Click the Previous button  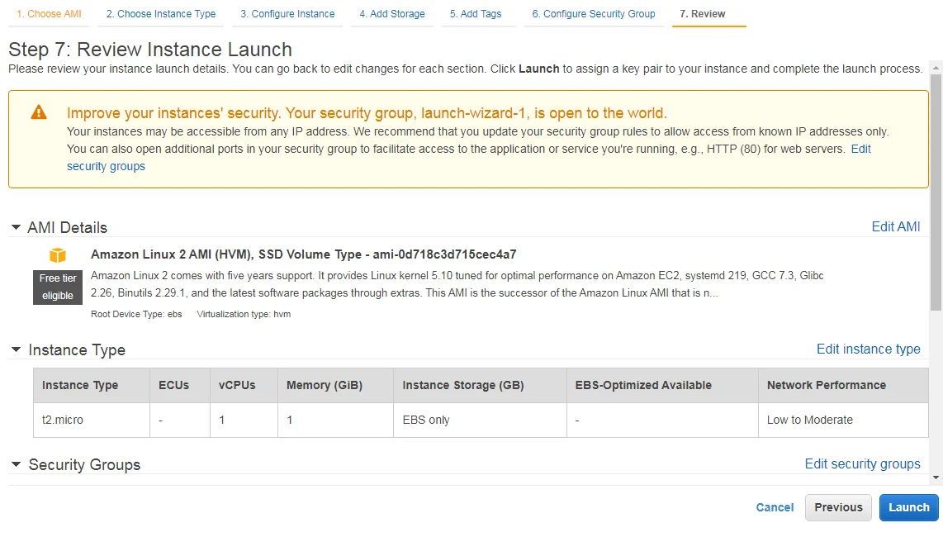tap(838, 507)
